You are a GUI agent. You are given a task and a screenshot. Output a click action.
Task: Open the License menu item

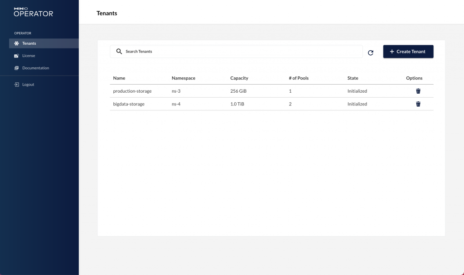(44, 56)
